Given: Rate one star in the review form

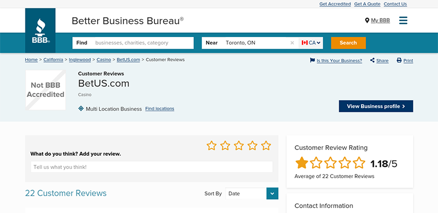Looking at the screenshot, I should 211,146.
